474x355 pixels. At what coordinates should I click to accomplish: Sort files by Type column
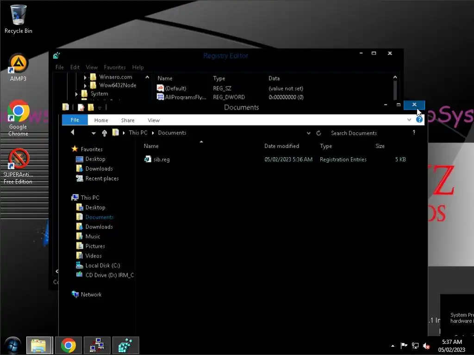pos(326,146)
